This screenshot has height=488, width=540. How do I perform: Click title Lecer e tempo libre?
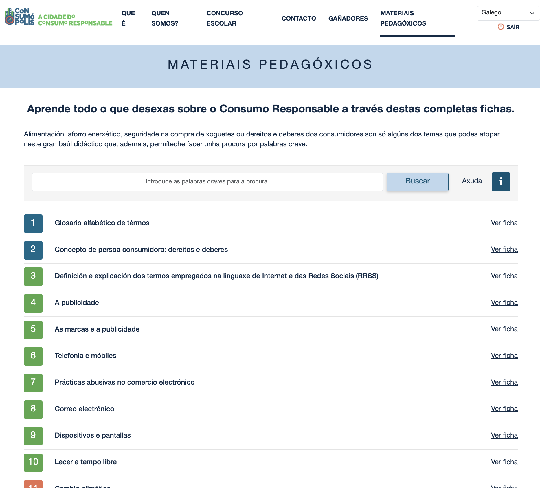(86, 462)
